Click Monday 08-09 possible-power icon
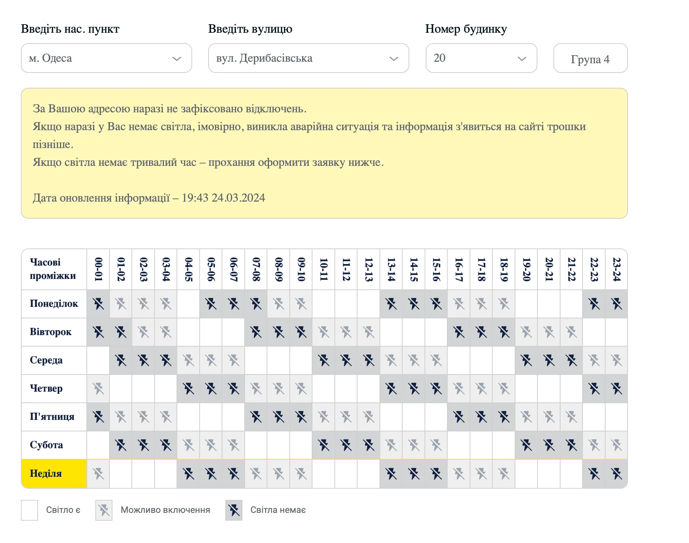The height and width of the screenshot is (543, 689). click(x=278, y=304)
